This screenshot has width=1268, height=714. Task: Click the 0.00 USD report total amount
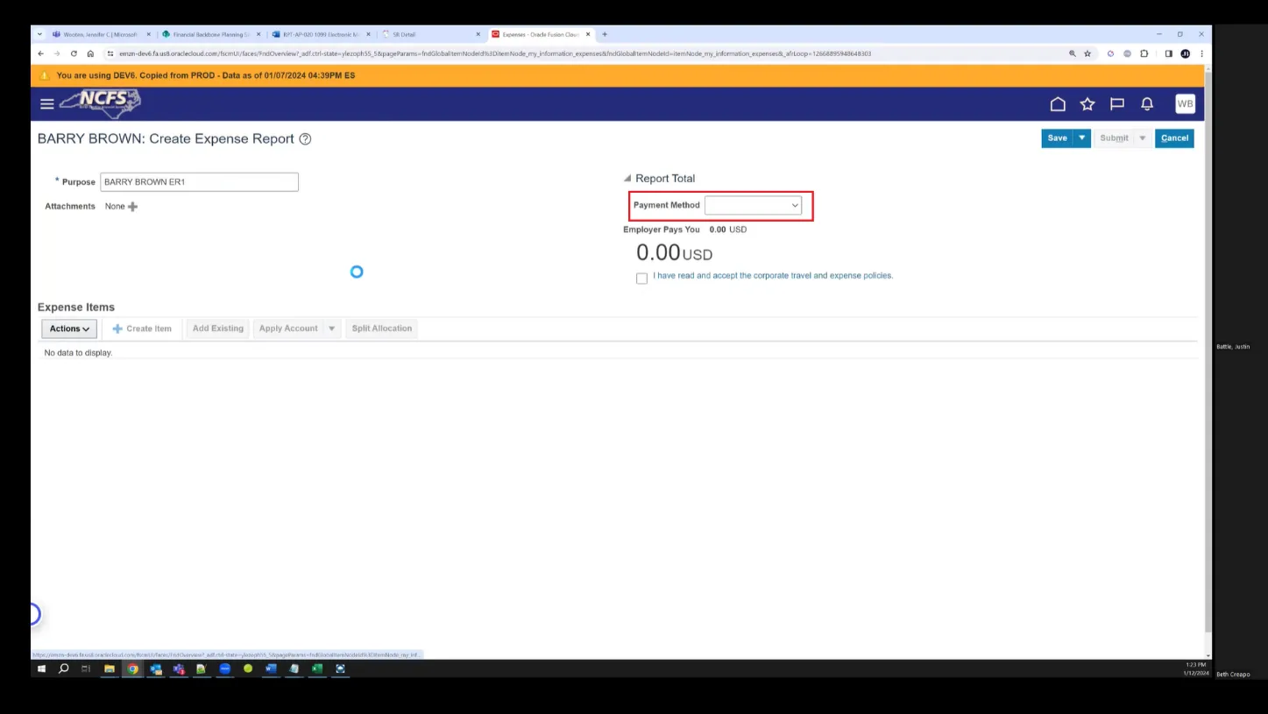[x=674, y=253]
